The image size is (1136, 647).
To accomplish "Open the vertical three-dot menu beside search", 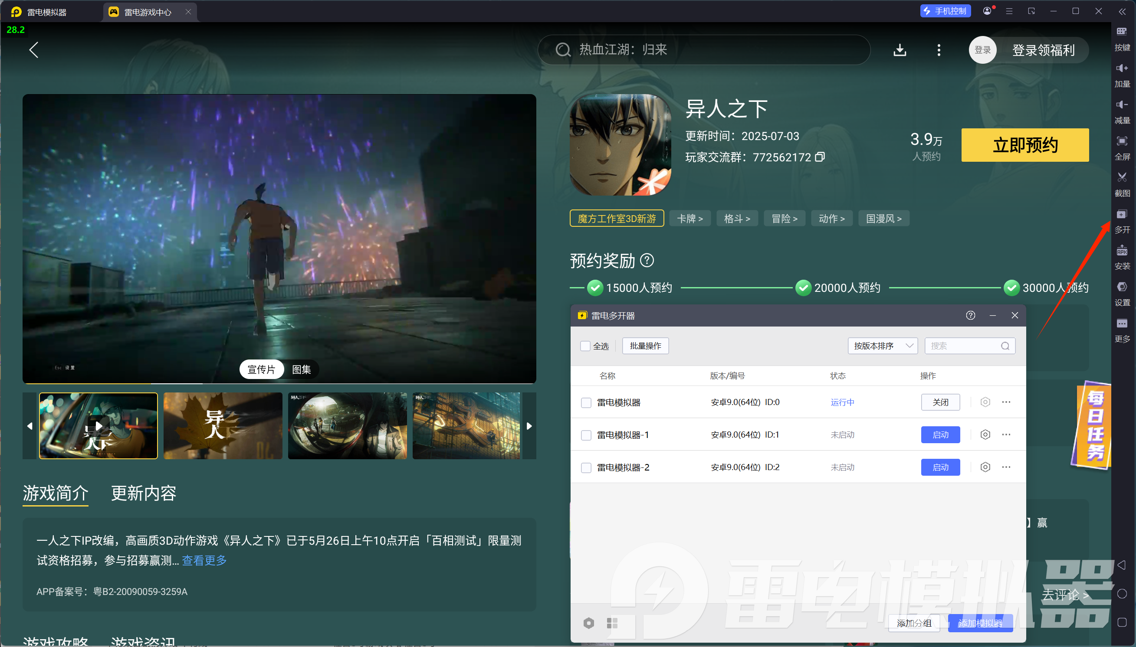I will (939, 50).
